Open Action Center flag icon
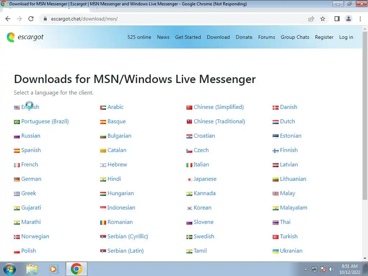368x276 pixels. (323, 269)
